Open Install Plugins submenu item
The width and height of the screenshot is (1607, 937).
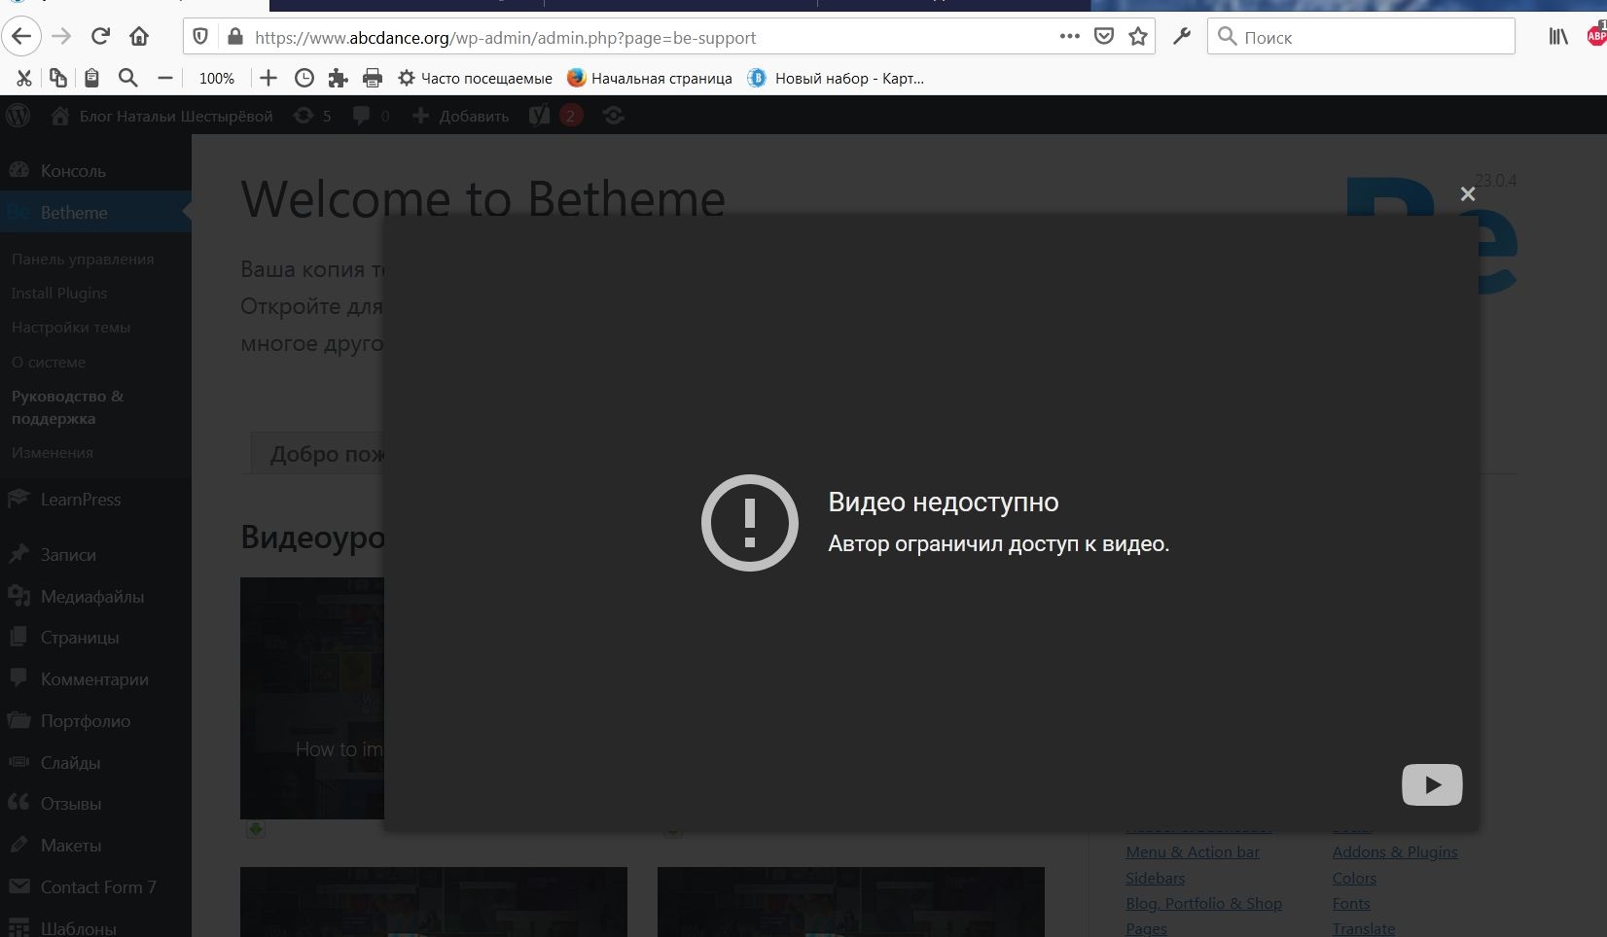coord(59,293)
